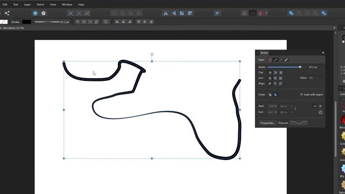This screenshot has width=345, height=194.
Task: Click the Align Right icon in context toolbar
Action: [130, 22]
